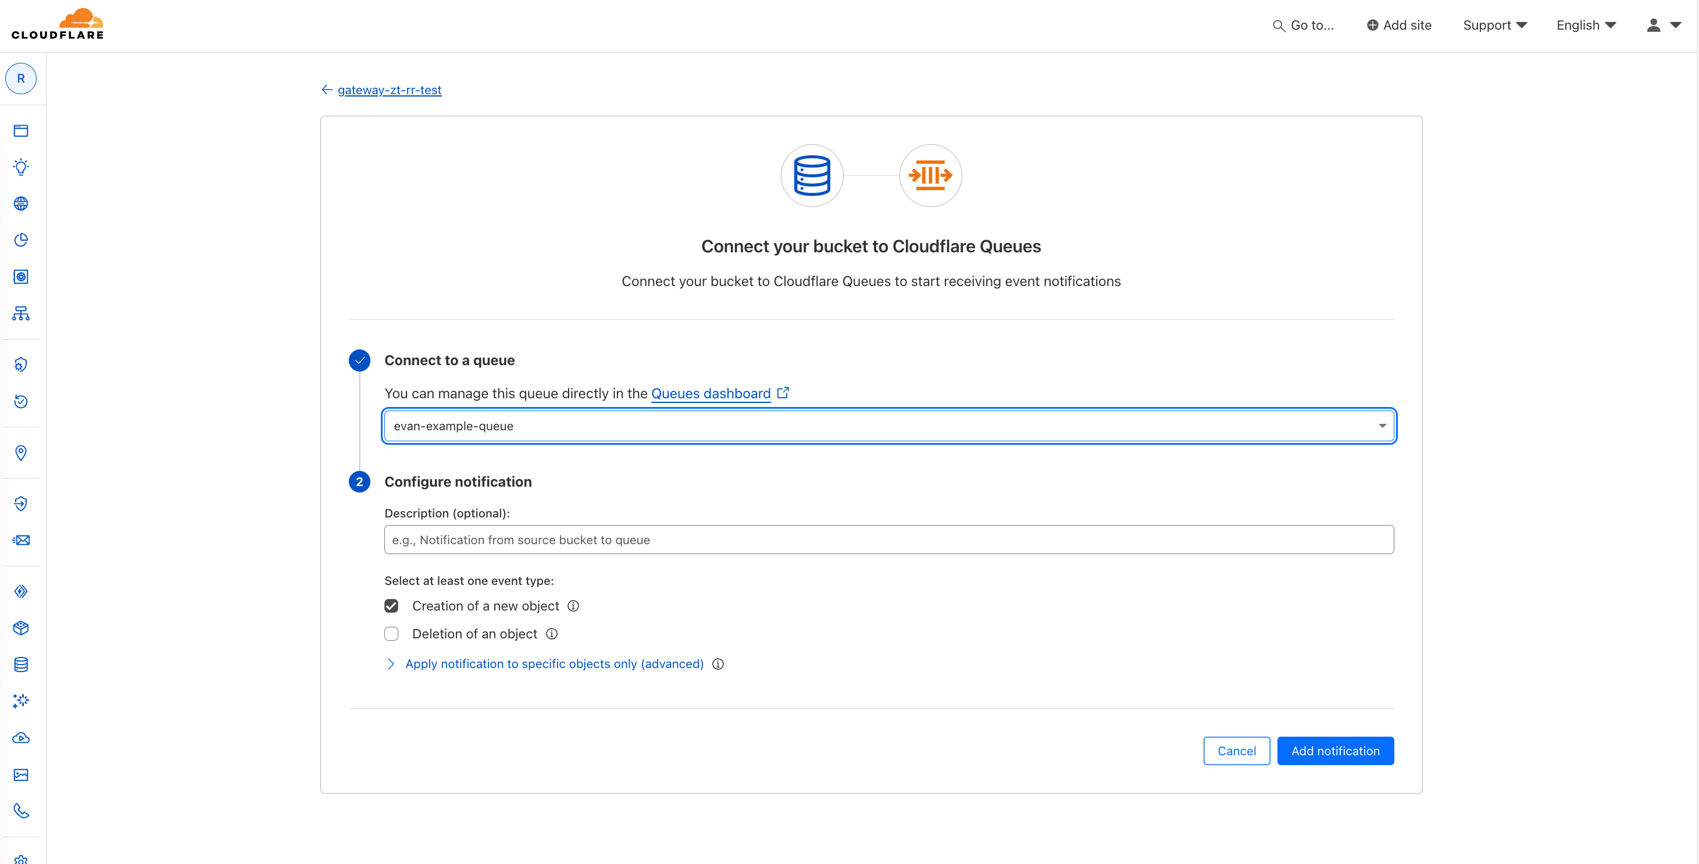Expand Apply notification to specific objects only

click(554, 663)
